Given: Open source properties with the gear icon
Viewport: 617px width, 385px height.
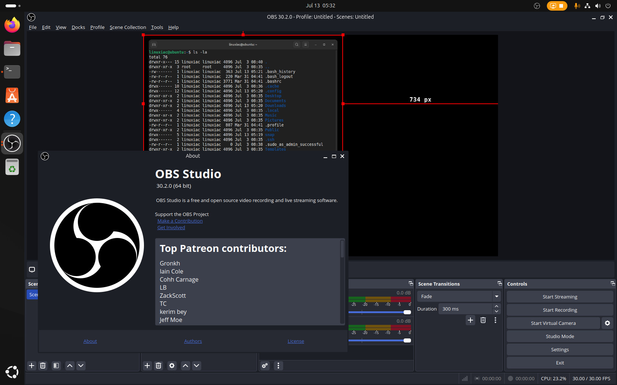Looking at the screenshot, I should click(x=172, y=366).
